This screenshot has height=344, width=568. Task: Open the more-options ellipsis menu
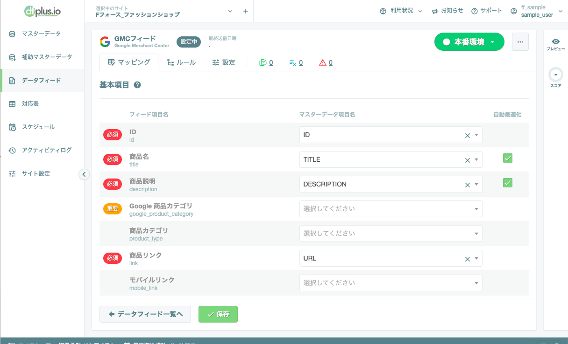point(520,41)
